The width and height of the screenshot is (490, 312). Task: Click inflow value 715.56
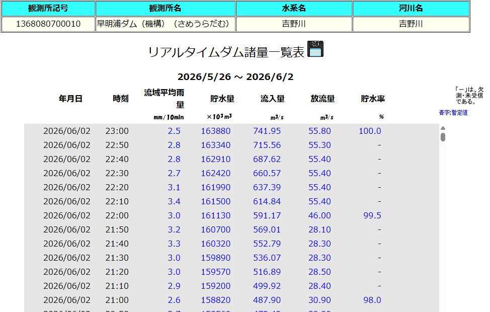click(267, 145)
